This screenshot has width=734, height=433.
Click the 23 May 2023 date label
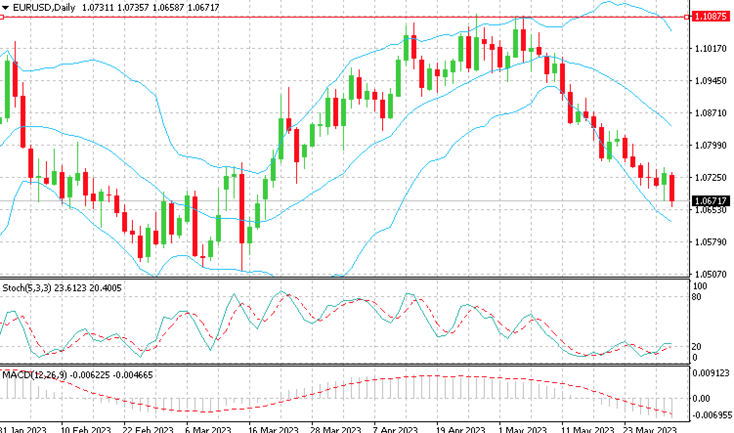(650, 430)
